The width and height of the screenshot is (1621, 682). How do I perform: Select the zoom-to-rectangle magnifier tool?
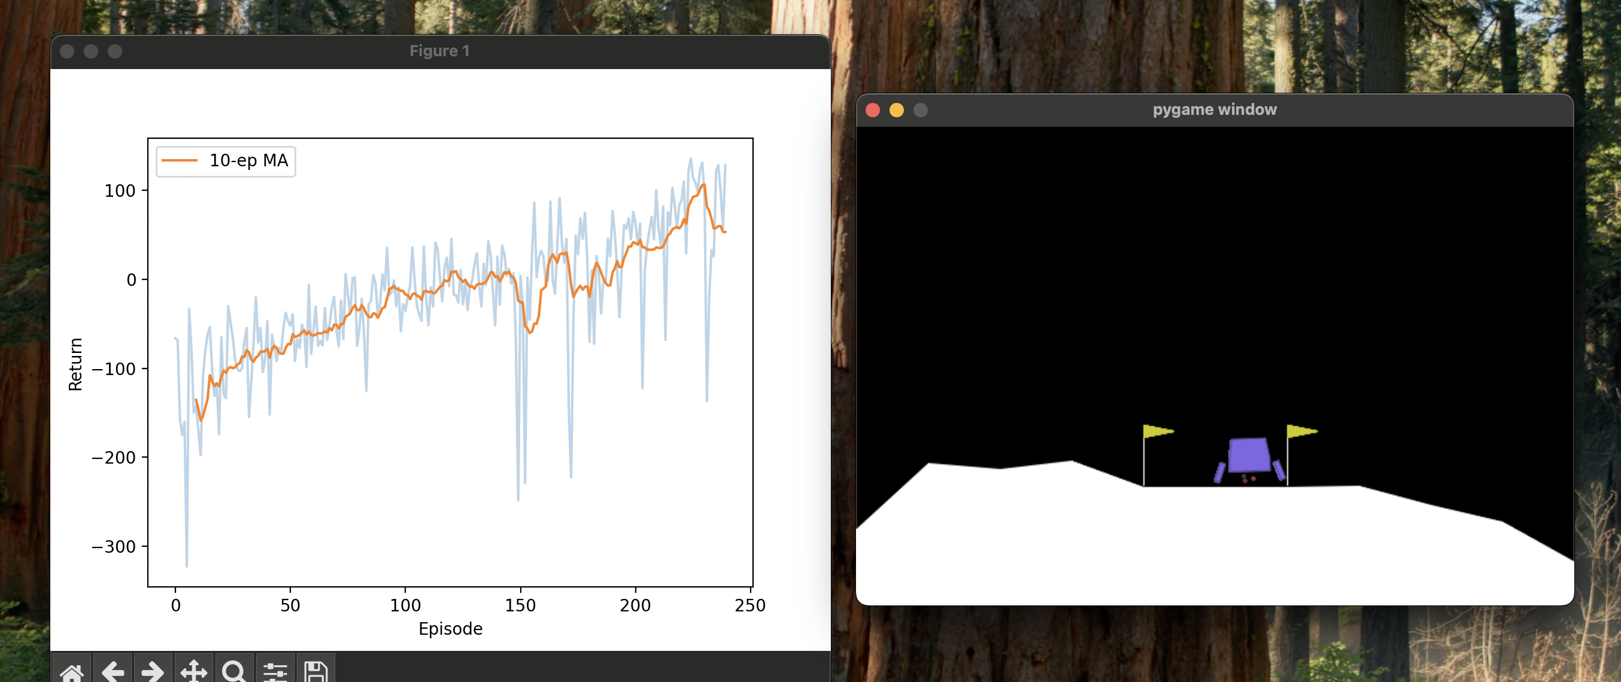click(x=234, y=671)
